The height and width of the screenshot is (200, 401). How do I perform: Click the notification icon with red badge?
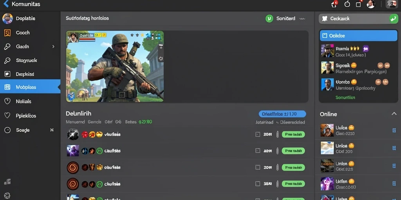(334, 4)
